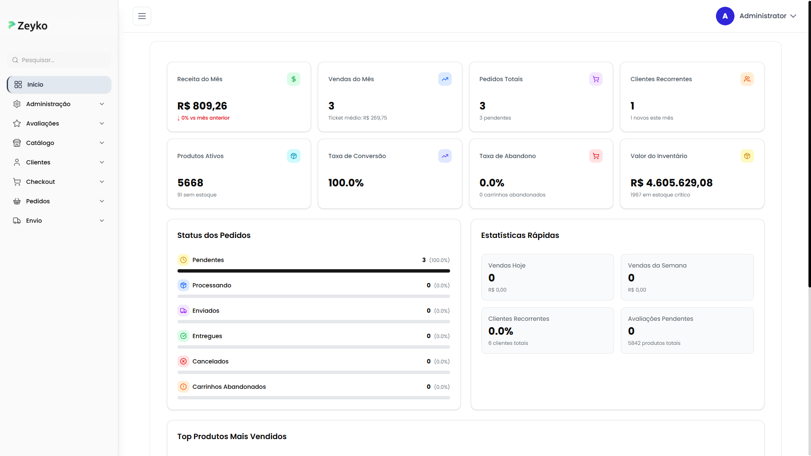
Task: Click the search magnifier icon in sidebar
Action: click(x=15, y=60)
